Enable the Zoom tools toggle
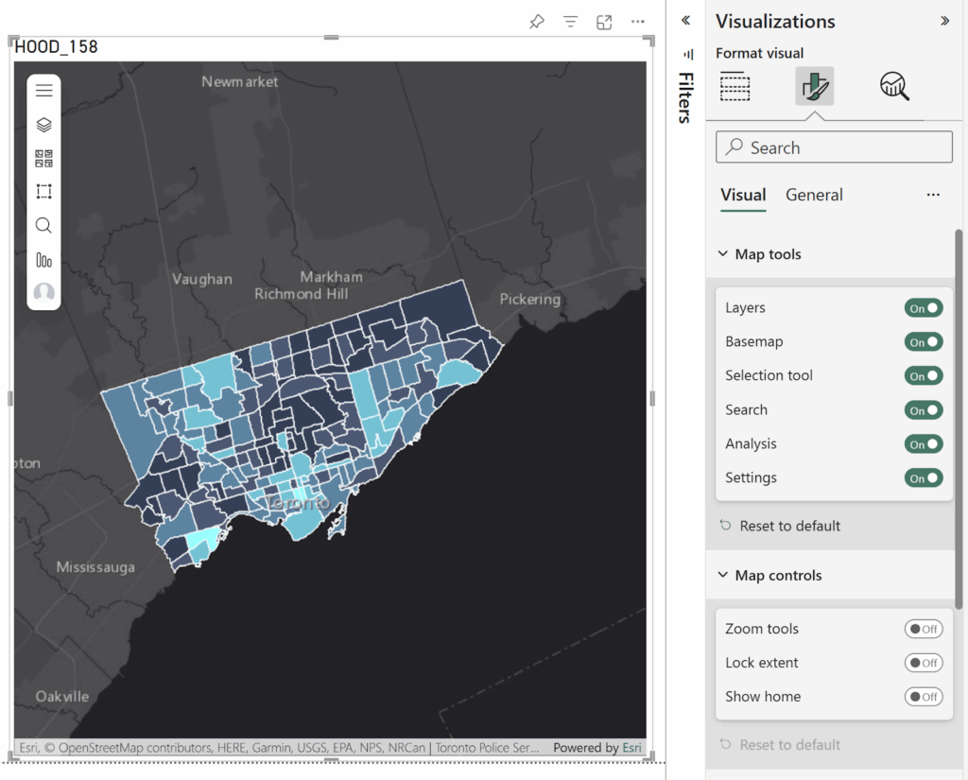The height and width of the screenshot is (780, 968). tap(924, 629)
